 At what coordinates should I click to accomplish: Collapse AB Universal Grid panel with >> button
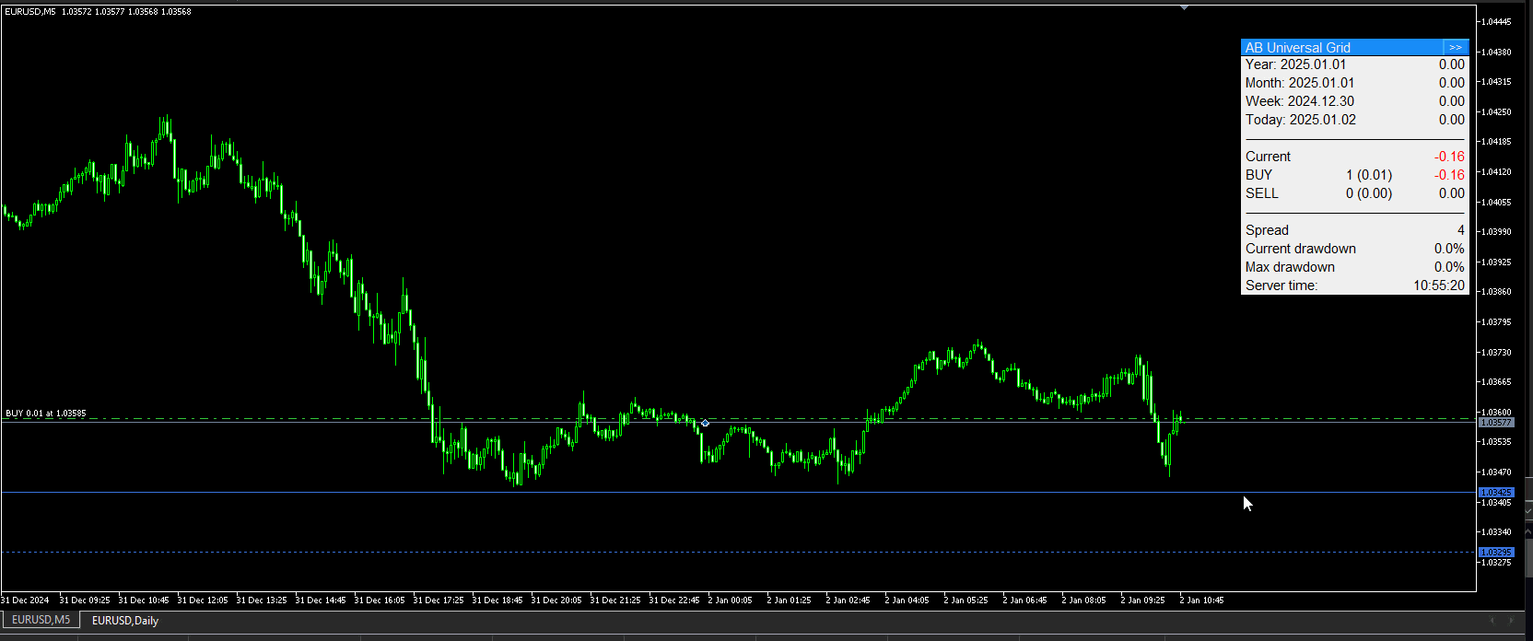(x=1455, y=47)
